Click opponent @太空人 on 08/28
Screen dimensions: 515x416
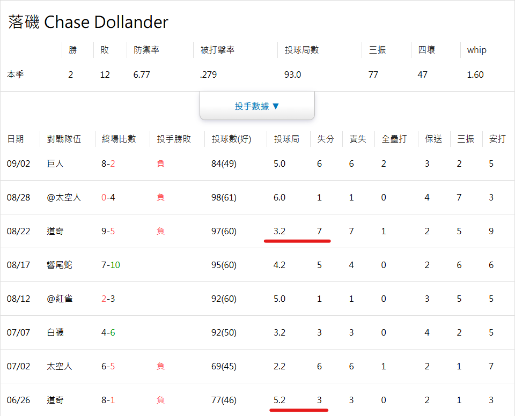(x=64, y=197)
